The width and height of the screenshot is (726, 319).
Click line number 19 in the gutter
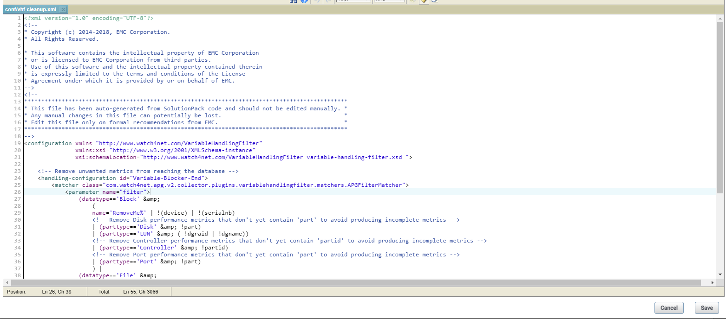click(x=17, y=143)
